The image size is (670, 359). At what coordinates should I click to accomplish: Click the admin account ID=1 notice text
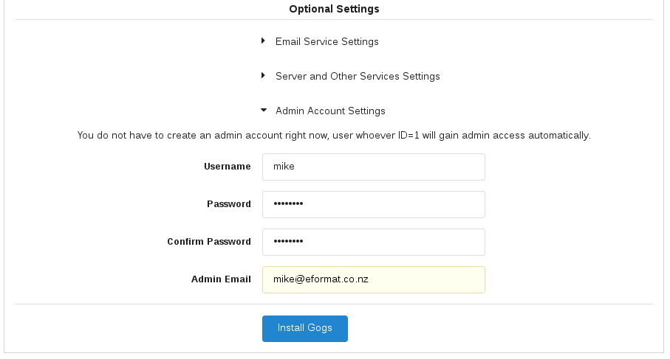334,136
